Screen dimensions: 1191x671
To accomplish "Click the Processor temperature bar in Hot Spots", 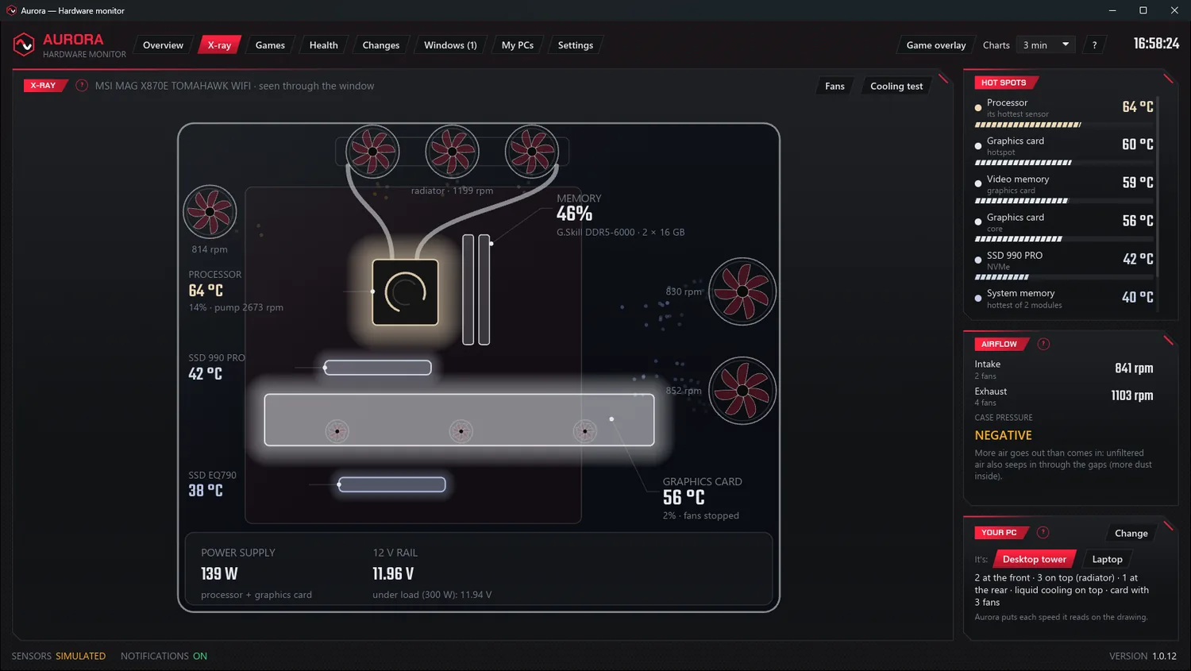I will [x=1065, y=125].
